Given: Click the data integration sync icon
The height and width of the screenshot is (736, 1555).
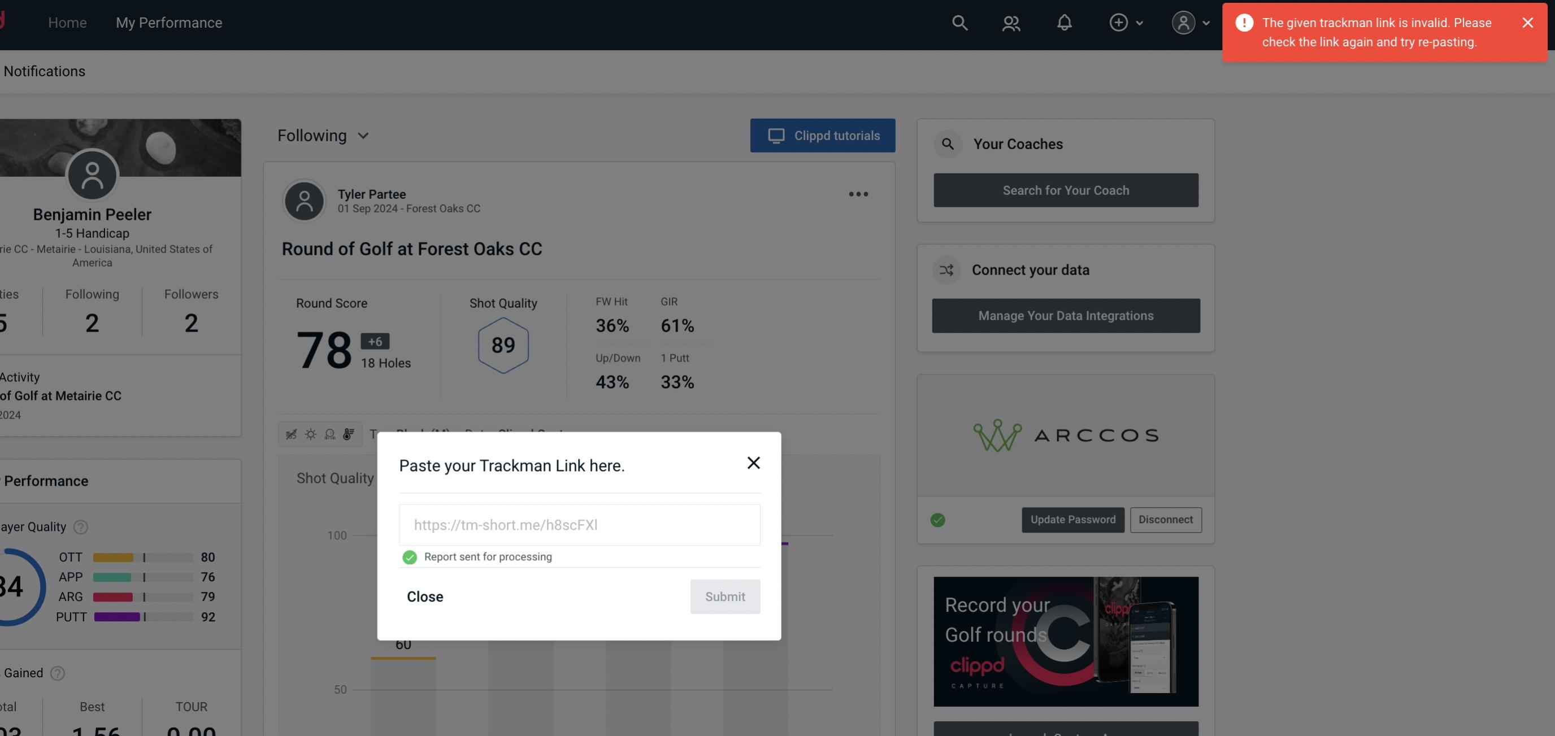Looking at the screenshot, I should tap(947, 270).
